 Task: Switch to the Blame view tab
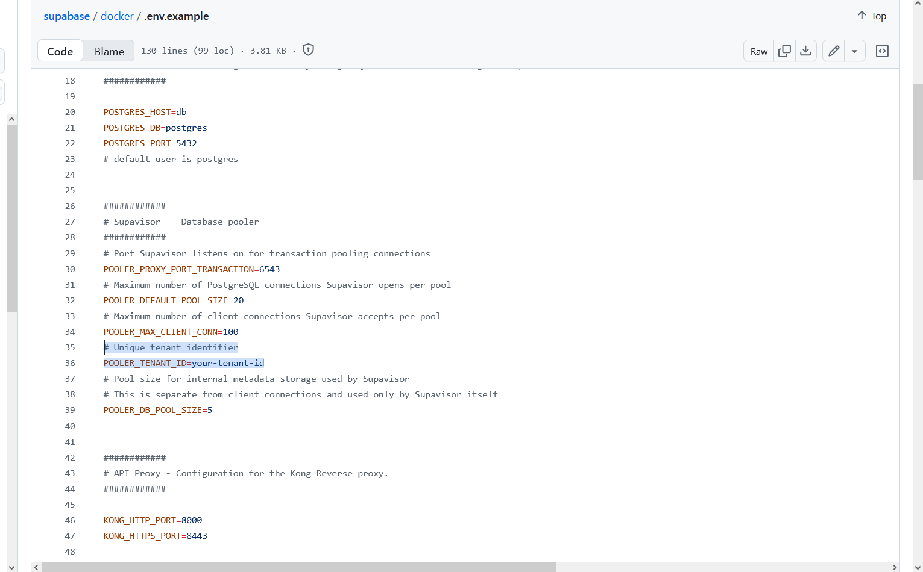[109, 51]
